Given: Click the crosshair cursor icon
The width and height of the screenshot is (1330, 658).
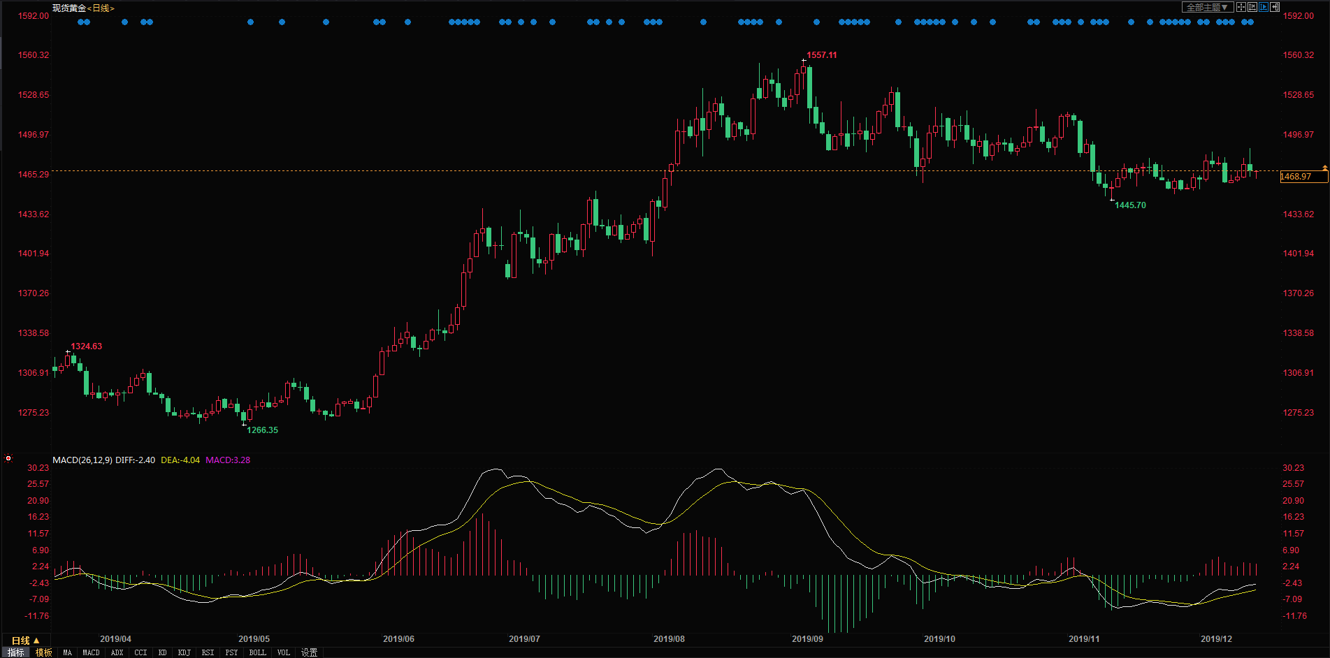Looking at the screenshot, I should coord(1241,7).
